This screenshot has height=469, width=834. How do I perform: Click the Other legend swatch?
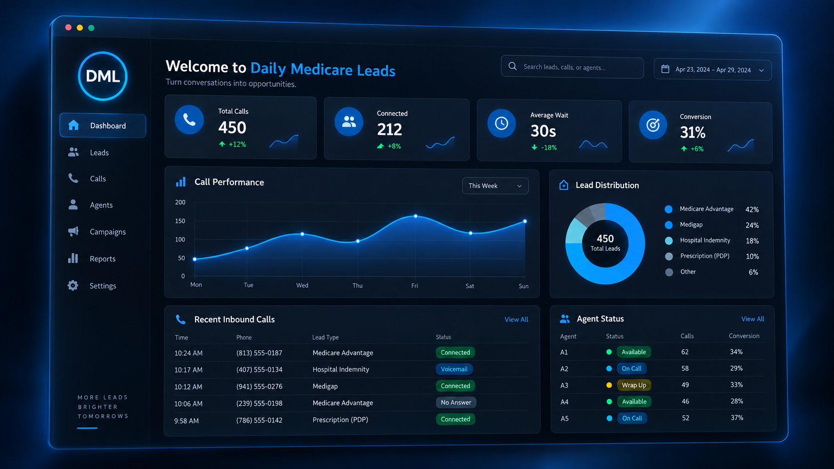tap(669, 272)
